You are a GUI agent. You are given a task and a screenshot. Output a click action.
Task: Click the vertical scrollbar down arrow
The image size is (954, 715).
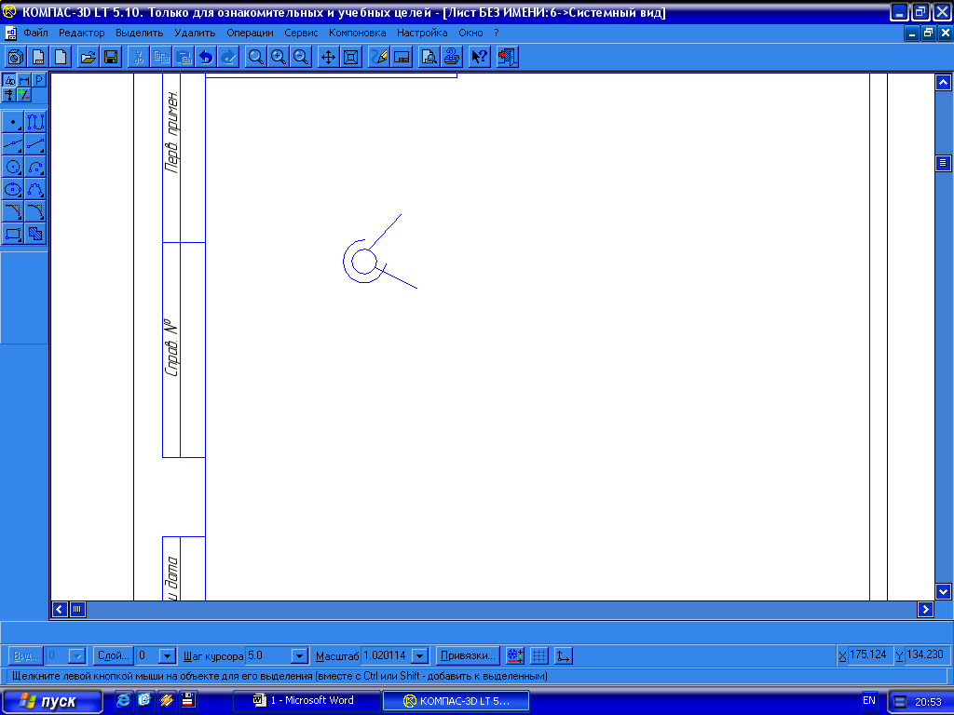(x=943, y=591)
